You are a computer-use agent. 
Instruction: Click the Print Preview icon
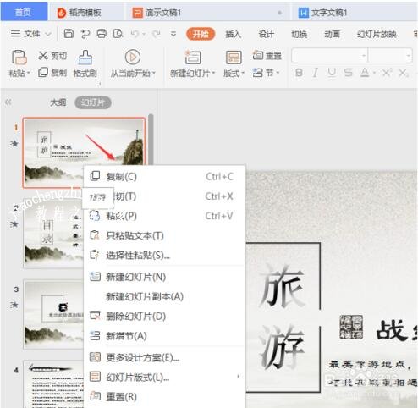click(x=118, y=34)
